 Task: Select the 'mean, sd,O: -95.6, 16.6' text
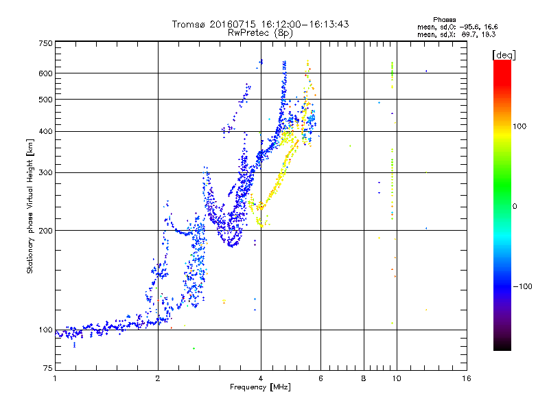click(x=457, y=27)
